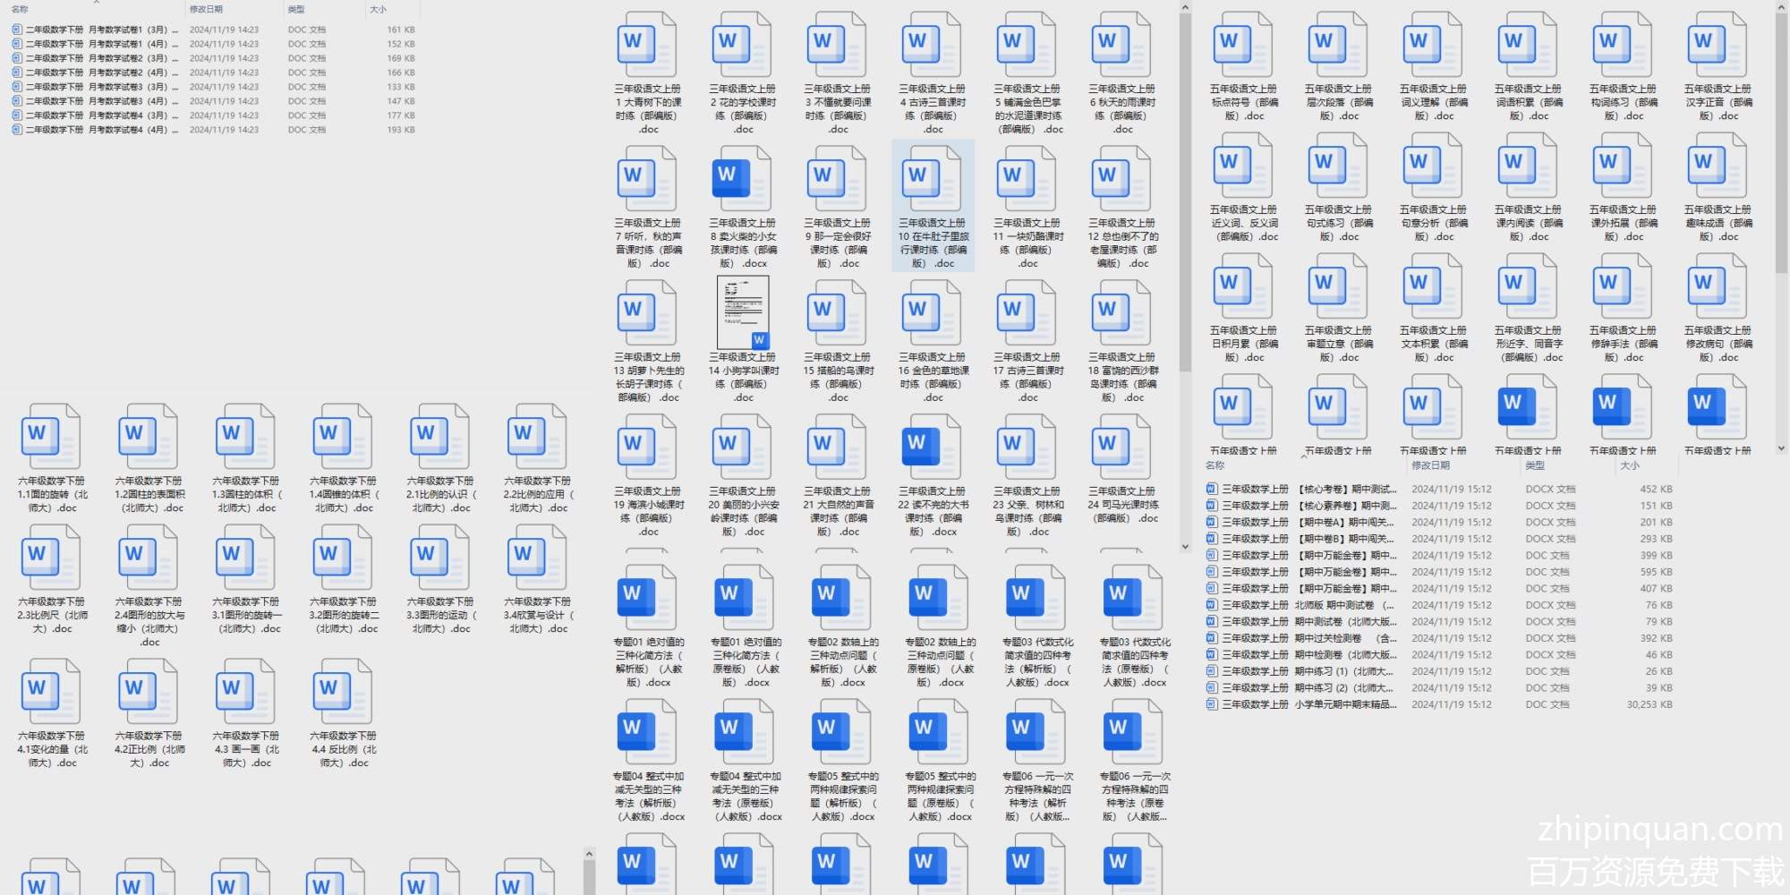The width and height of the screenshot is (1790, 895).
Task: Select the row 三年级数学上册 期中练习 (1)
Action: pos(1439,671)
